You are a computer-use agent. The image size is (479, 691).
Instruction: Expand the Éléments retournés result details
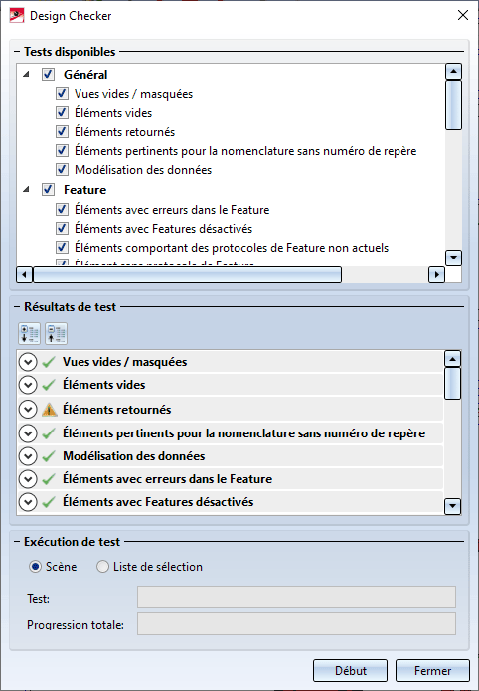click(28, 410)
